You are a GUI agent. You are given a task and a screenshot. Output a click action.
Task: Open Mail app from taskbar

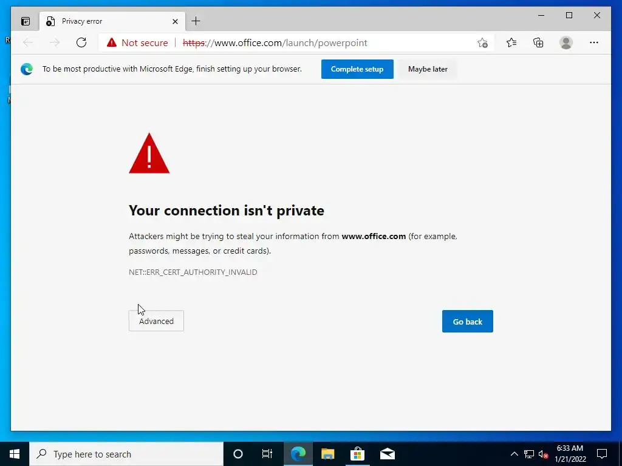point(387,454)
